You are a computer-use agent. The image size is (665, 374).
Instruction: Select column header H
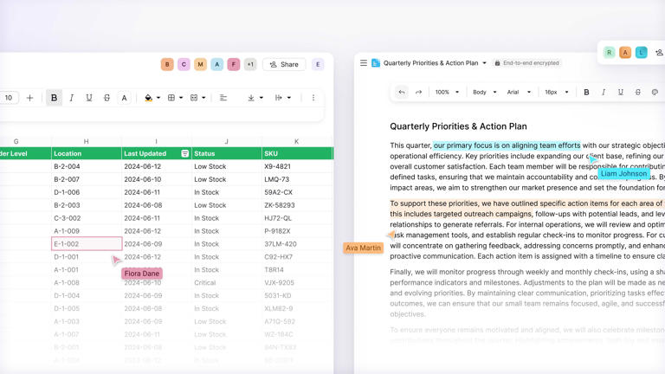86,141
